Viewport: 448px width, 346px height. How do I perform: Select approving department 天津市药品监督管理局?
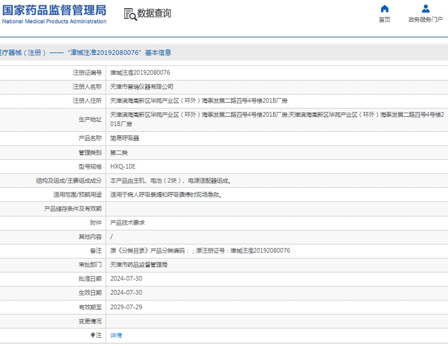click(x=139, y=264)
